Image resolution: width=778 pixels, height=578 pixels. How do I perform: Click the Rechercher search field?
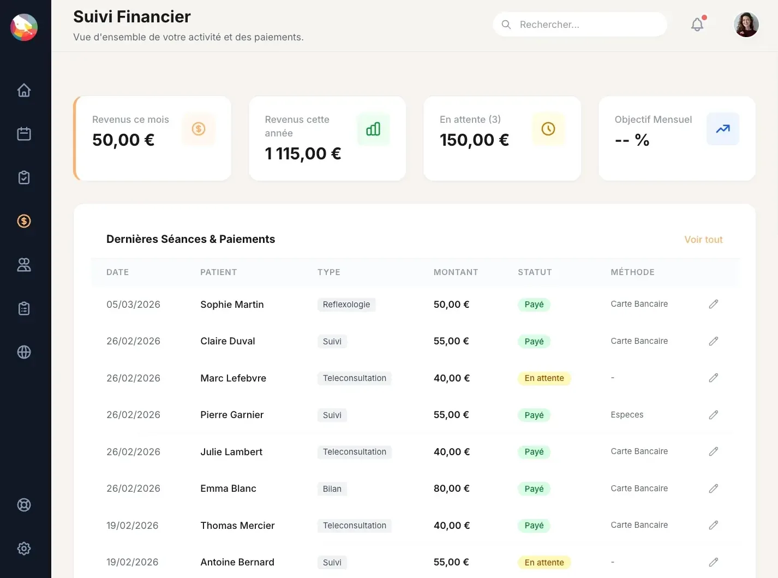(x=579, y=24)
